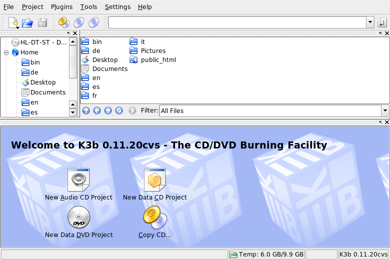Click the Open Project folder icon

pyautogui.click(x=27, y=23)
